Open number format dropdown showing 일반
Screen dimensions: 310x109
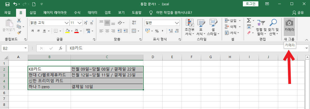[162, 23]
